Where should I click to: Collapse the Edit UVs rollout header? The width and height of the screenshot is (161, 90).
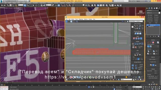coord(153,57)
